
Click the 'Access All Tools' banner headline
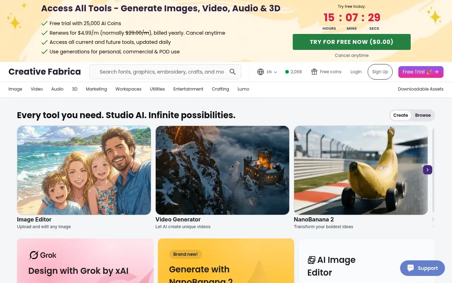(161, 8)
